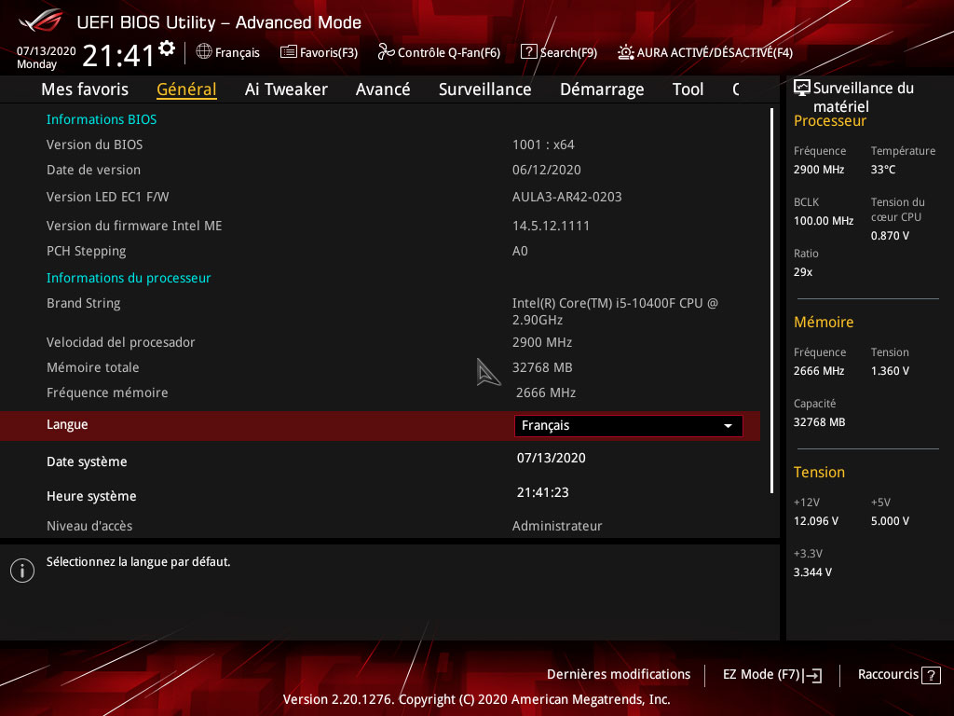Screen dimensions: 954x716
Task: Click the Langue dropdown arrow
Action: 728,426
